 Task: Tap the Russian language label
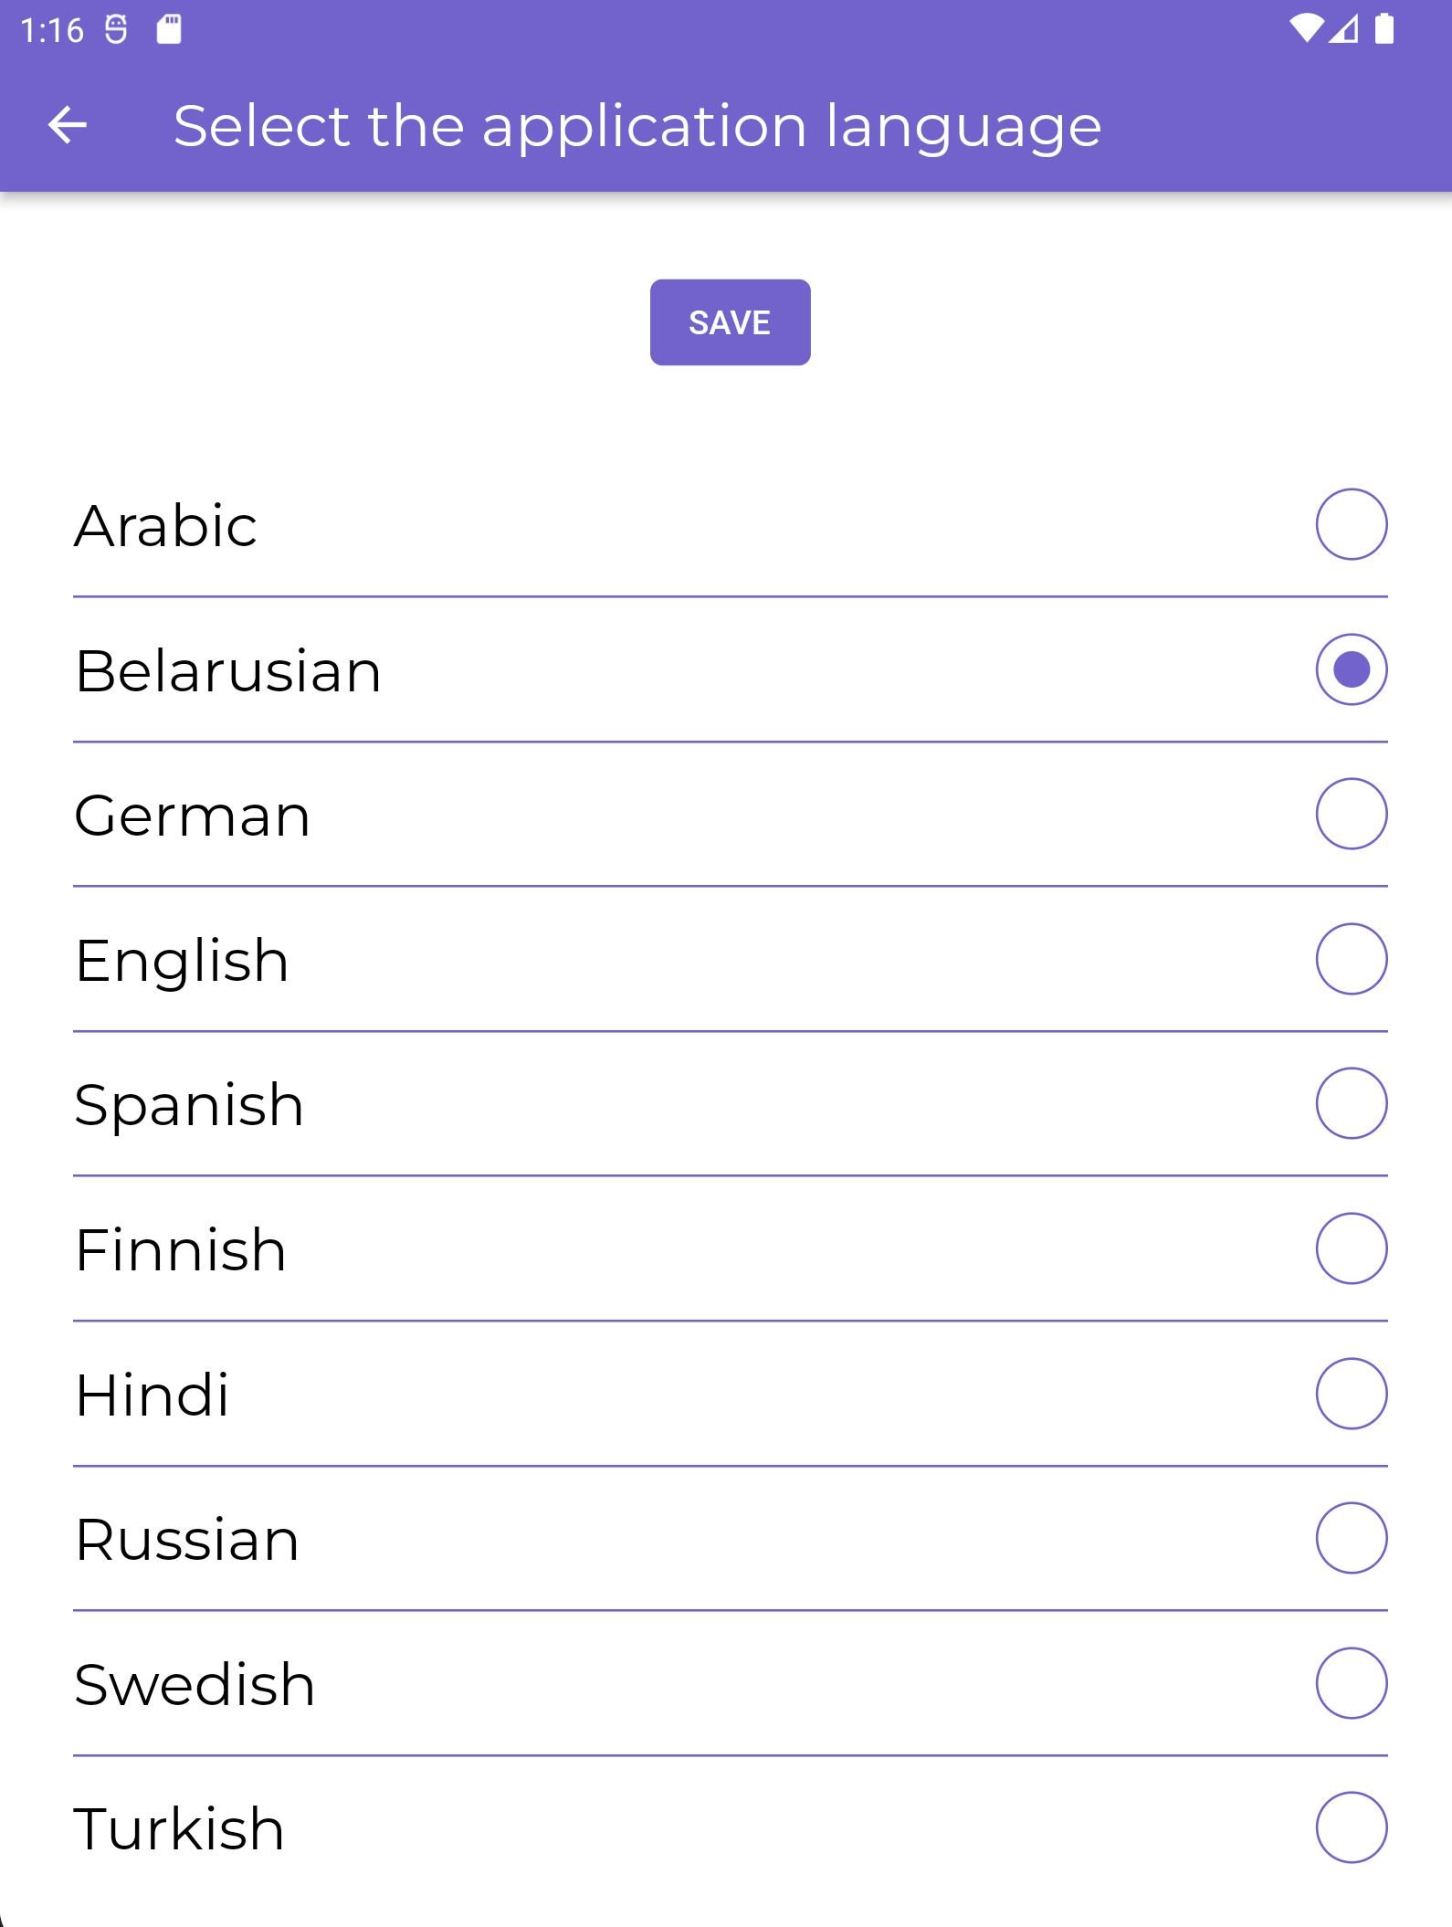coord(187,1540)
